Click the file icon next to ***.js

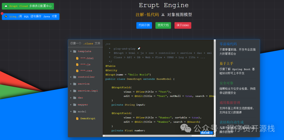tap(77, 64)
